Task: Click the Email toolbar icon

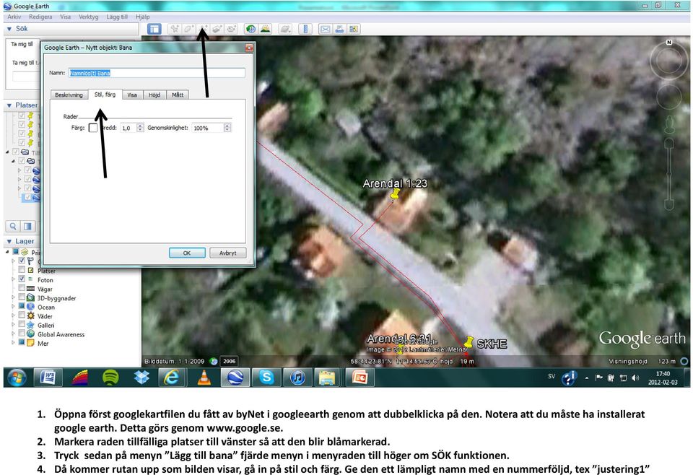Action: click(326, 29)
